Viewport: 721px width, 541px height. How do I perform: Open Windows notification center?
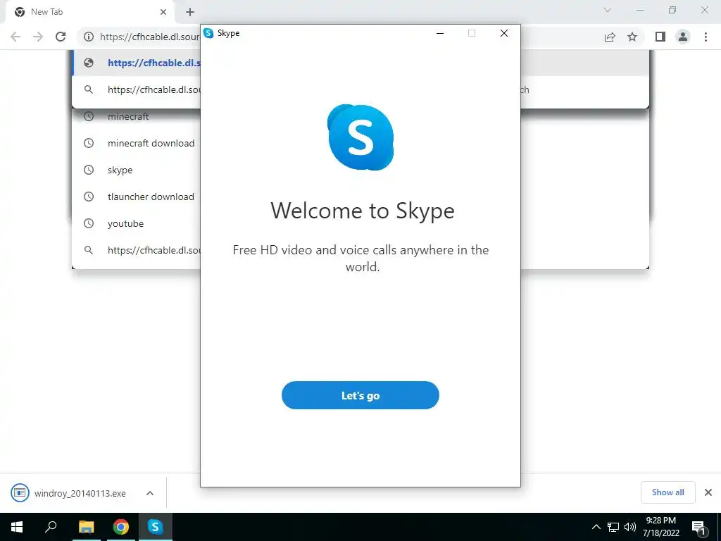click(699, 527)
